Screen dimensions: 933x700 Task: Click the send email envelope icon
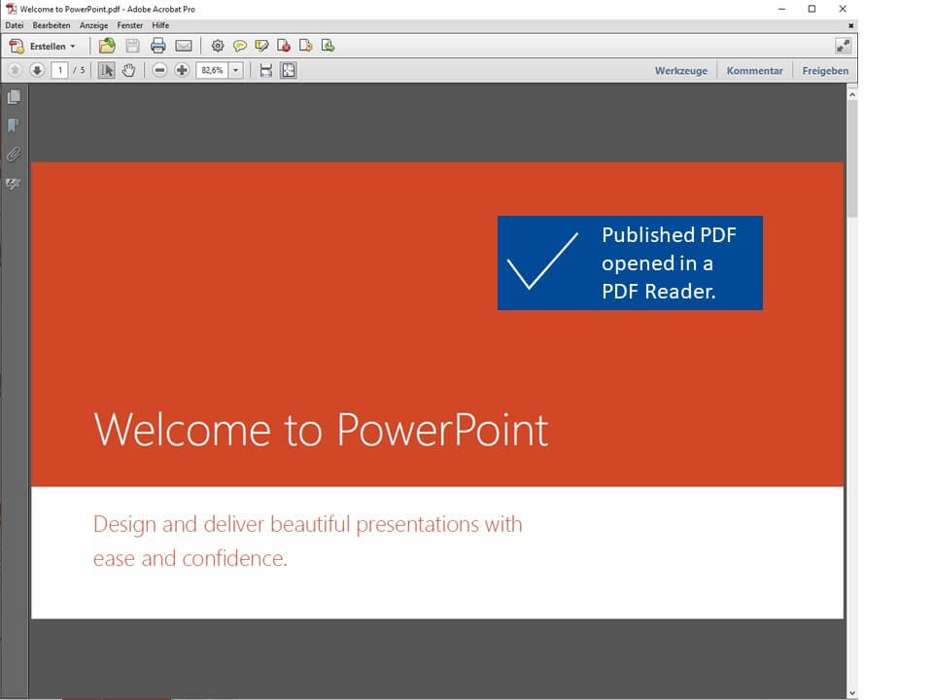tap(184, 46)
